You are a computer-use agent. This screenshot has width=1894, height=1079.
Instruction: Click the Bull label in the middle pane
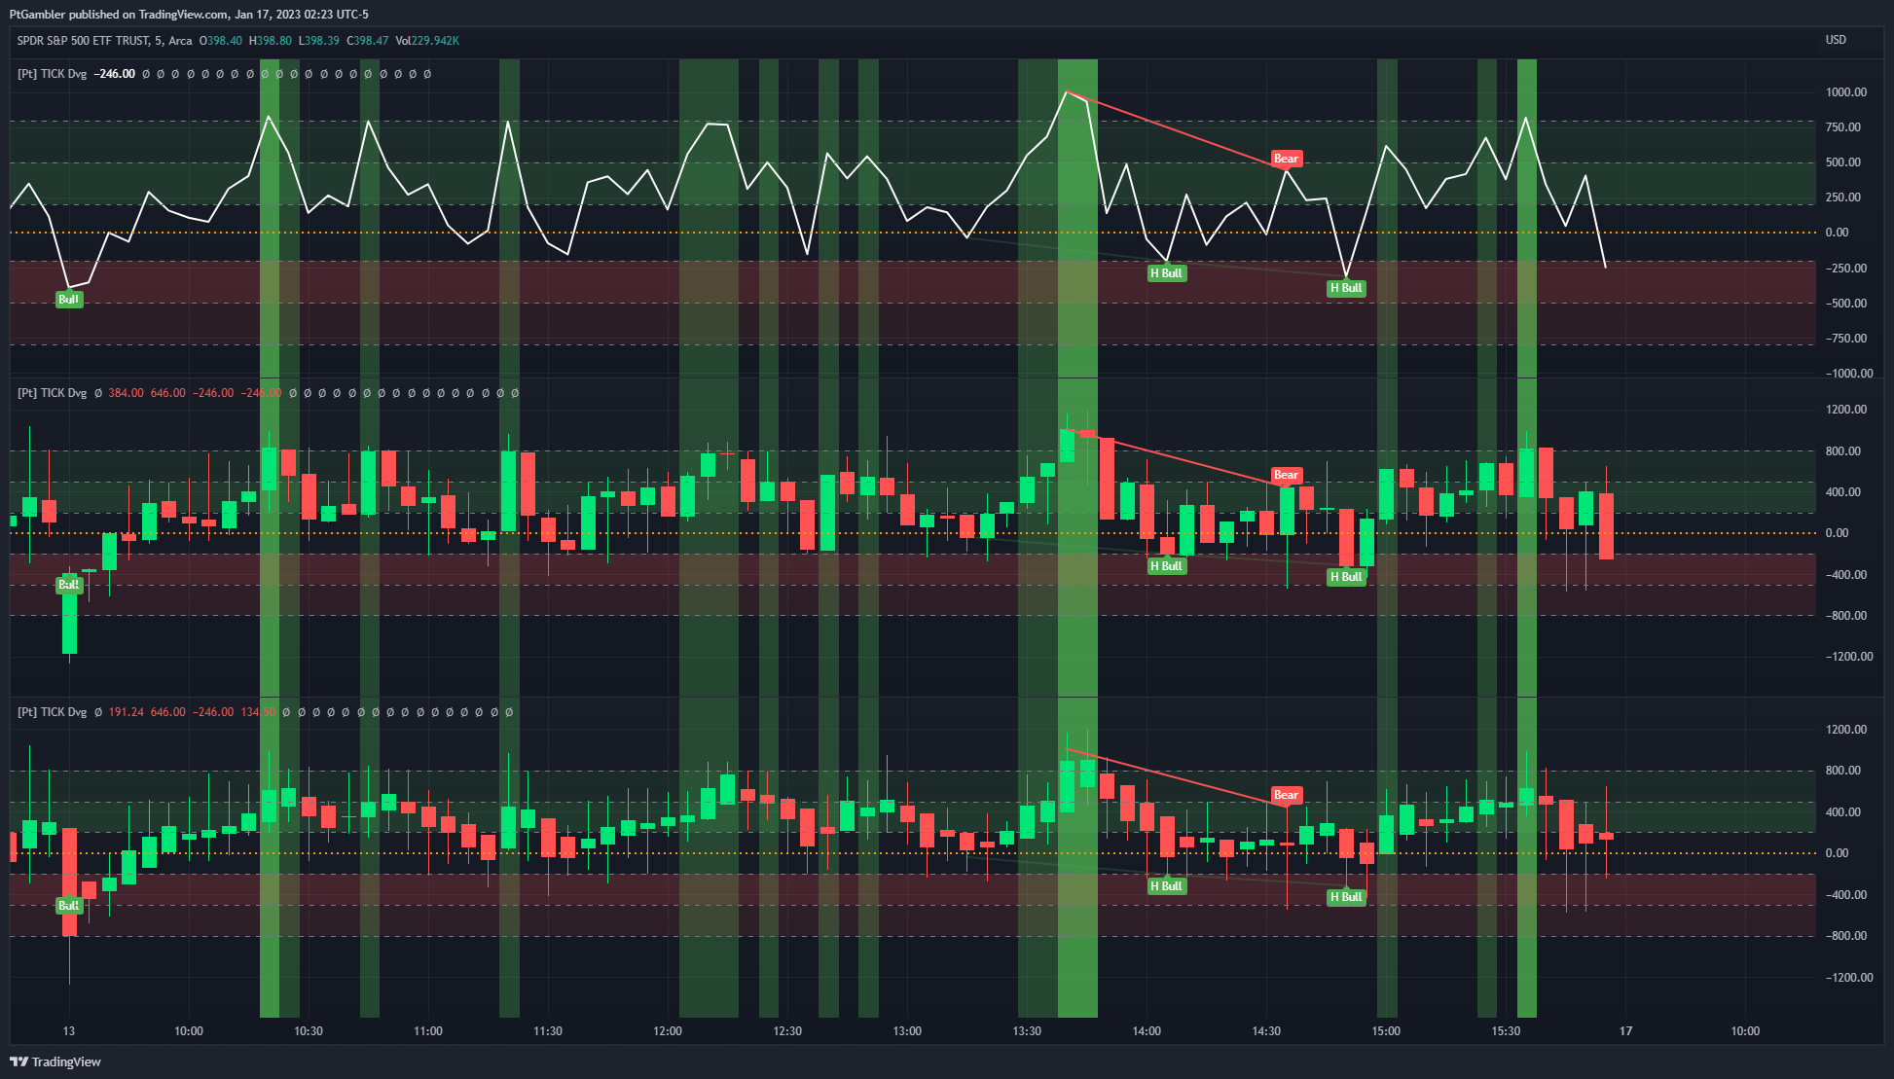(x=69, y=585)
